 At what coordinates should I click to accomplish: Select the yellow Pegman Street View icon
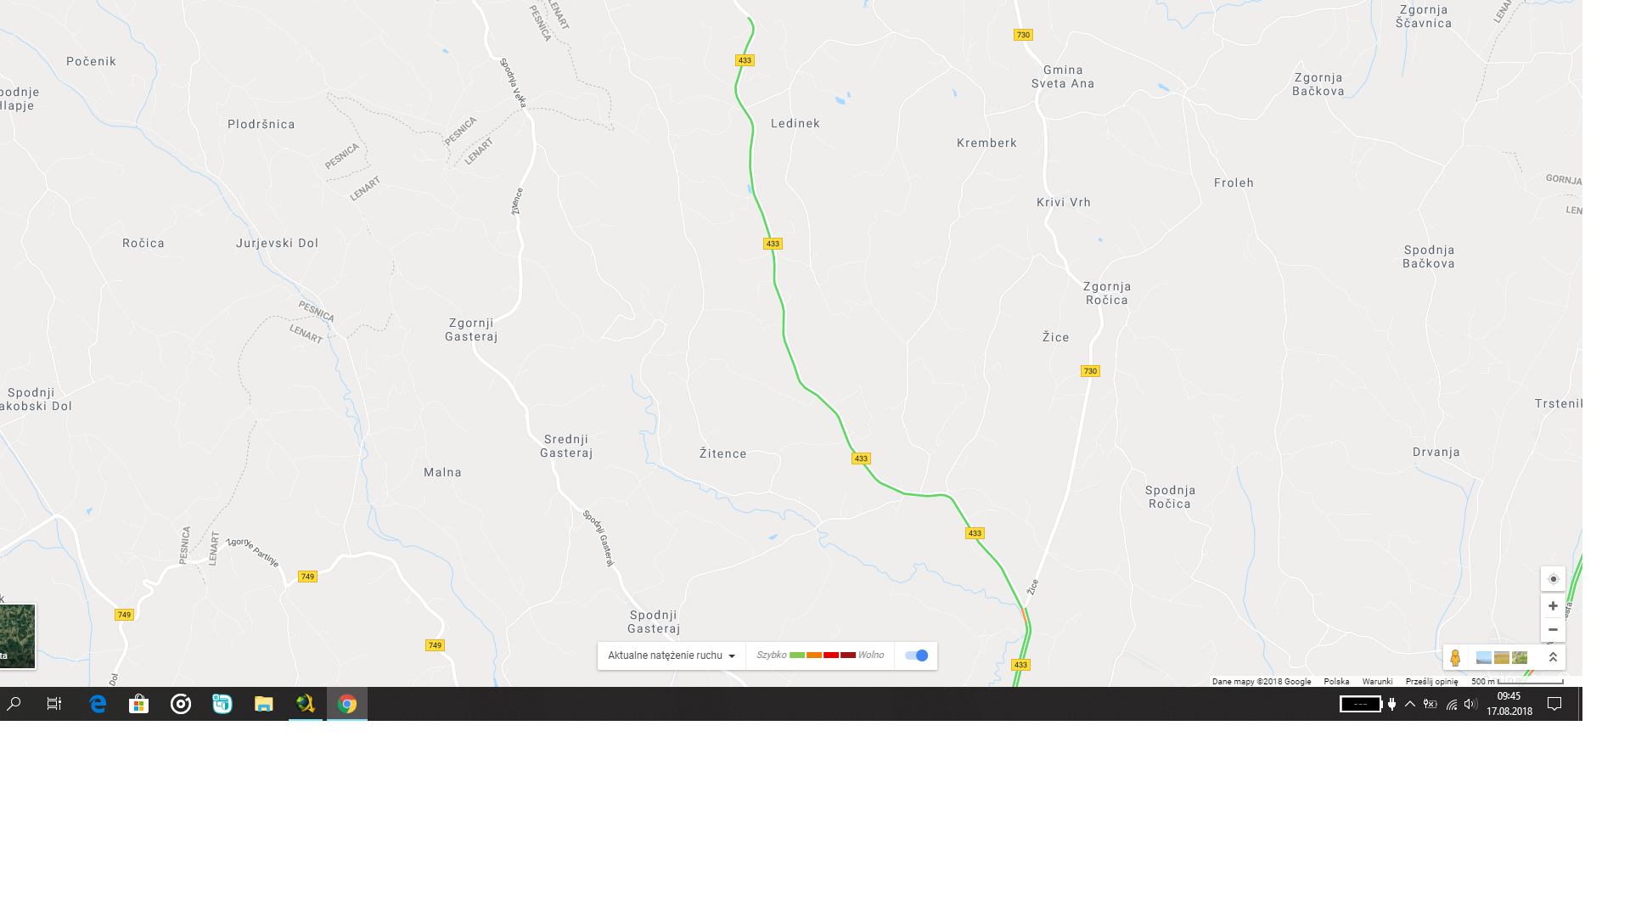1455,657
